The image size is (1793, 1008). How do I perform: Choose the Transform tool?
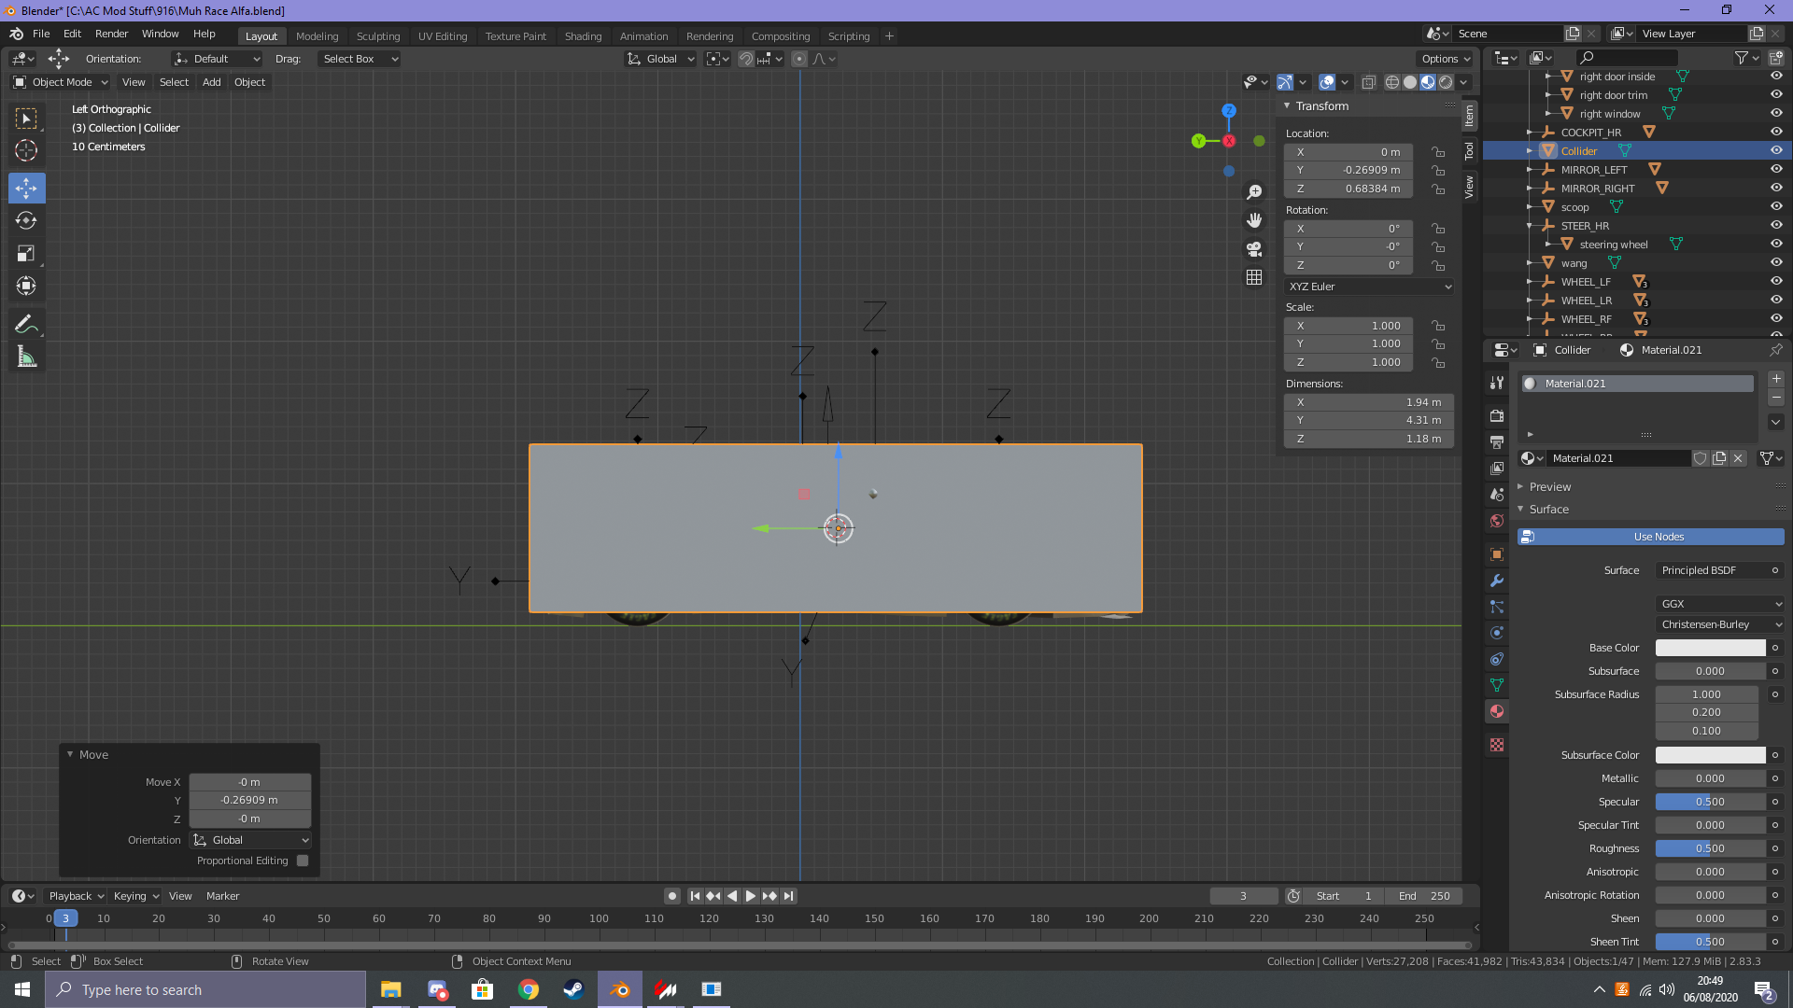(26, 286)
